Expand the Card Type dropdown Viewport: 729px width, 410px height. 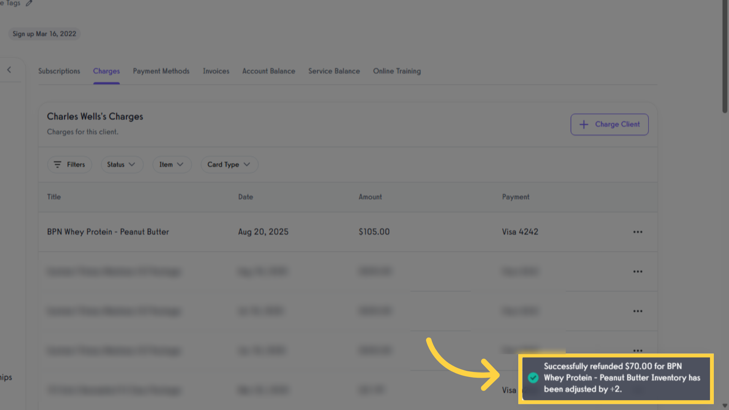click(x=229, y=164)
